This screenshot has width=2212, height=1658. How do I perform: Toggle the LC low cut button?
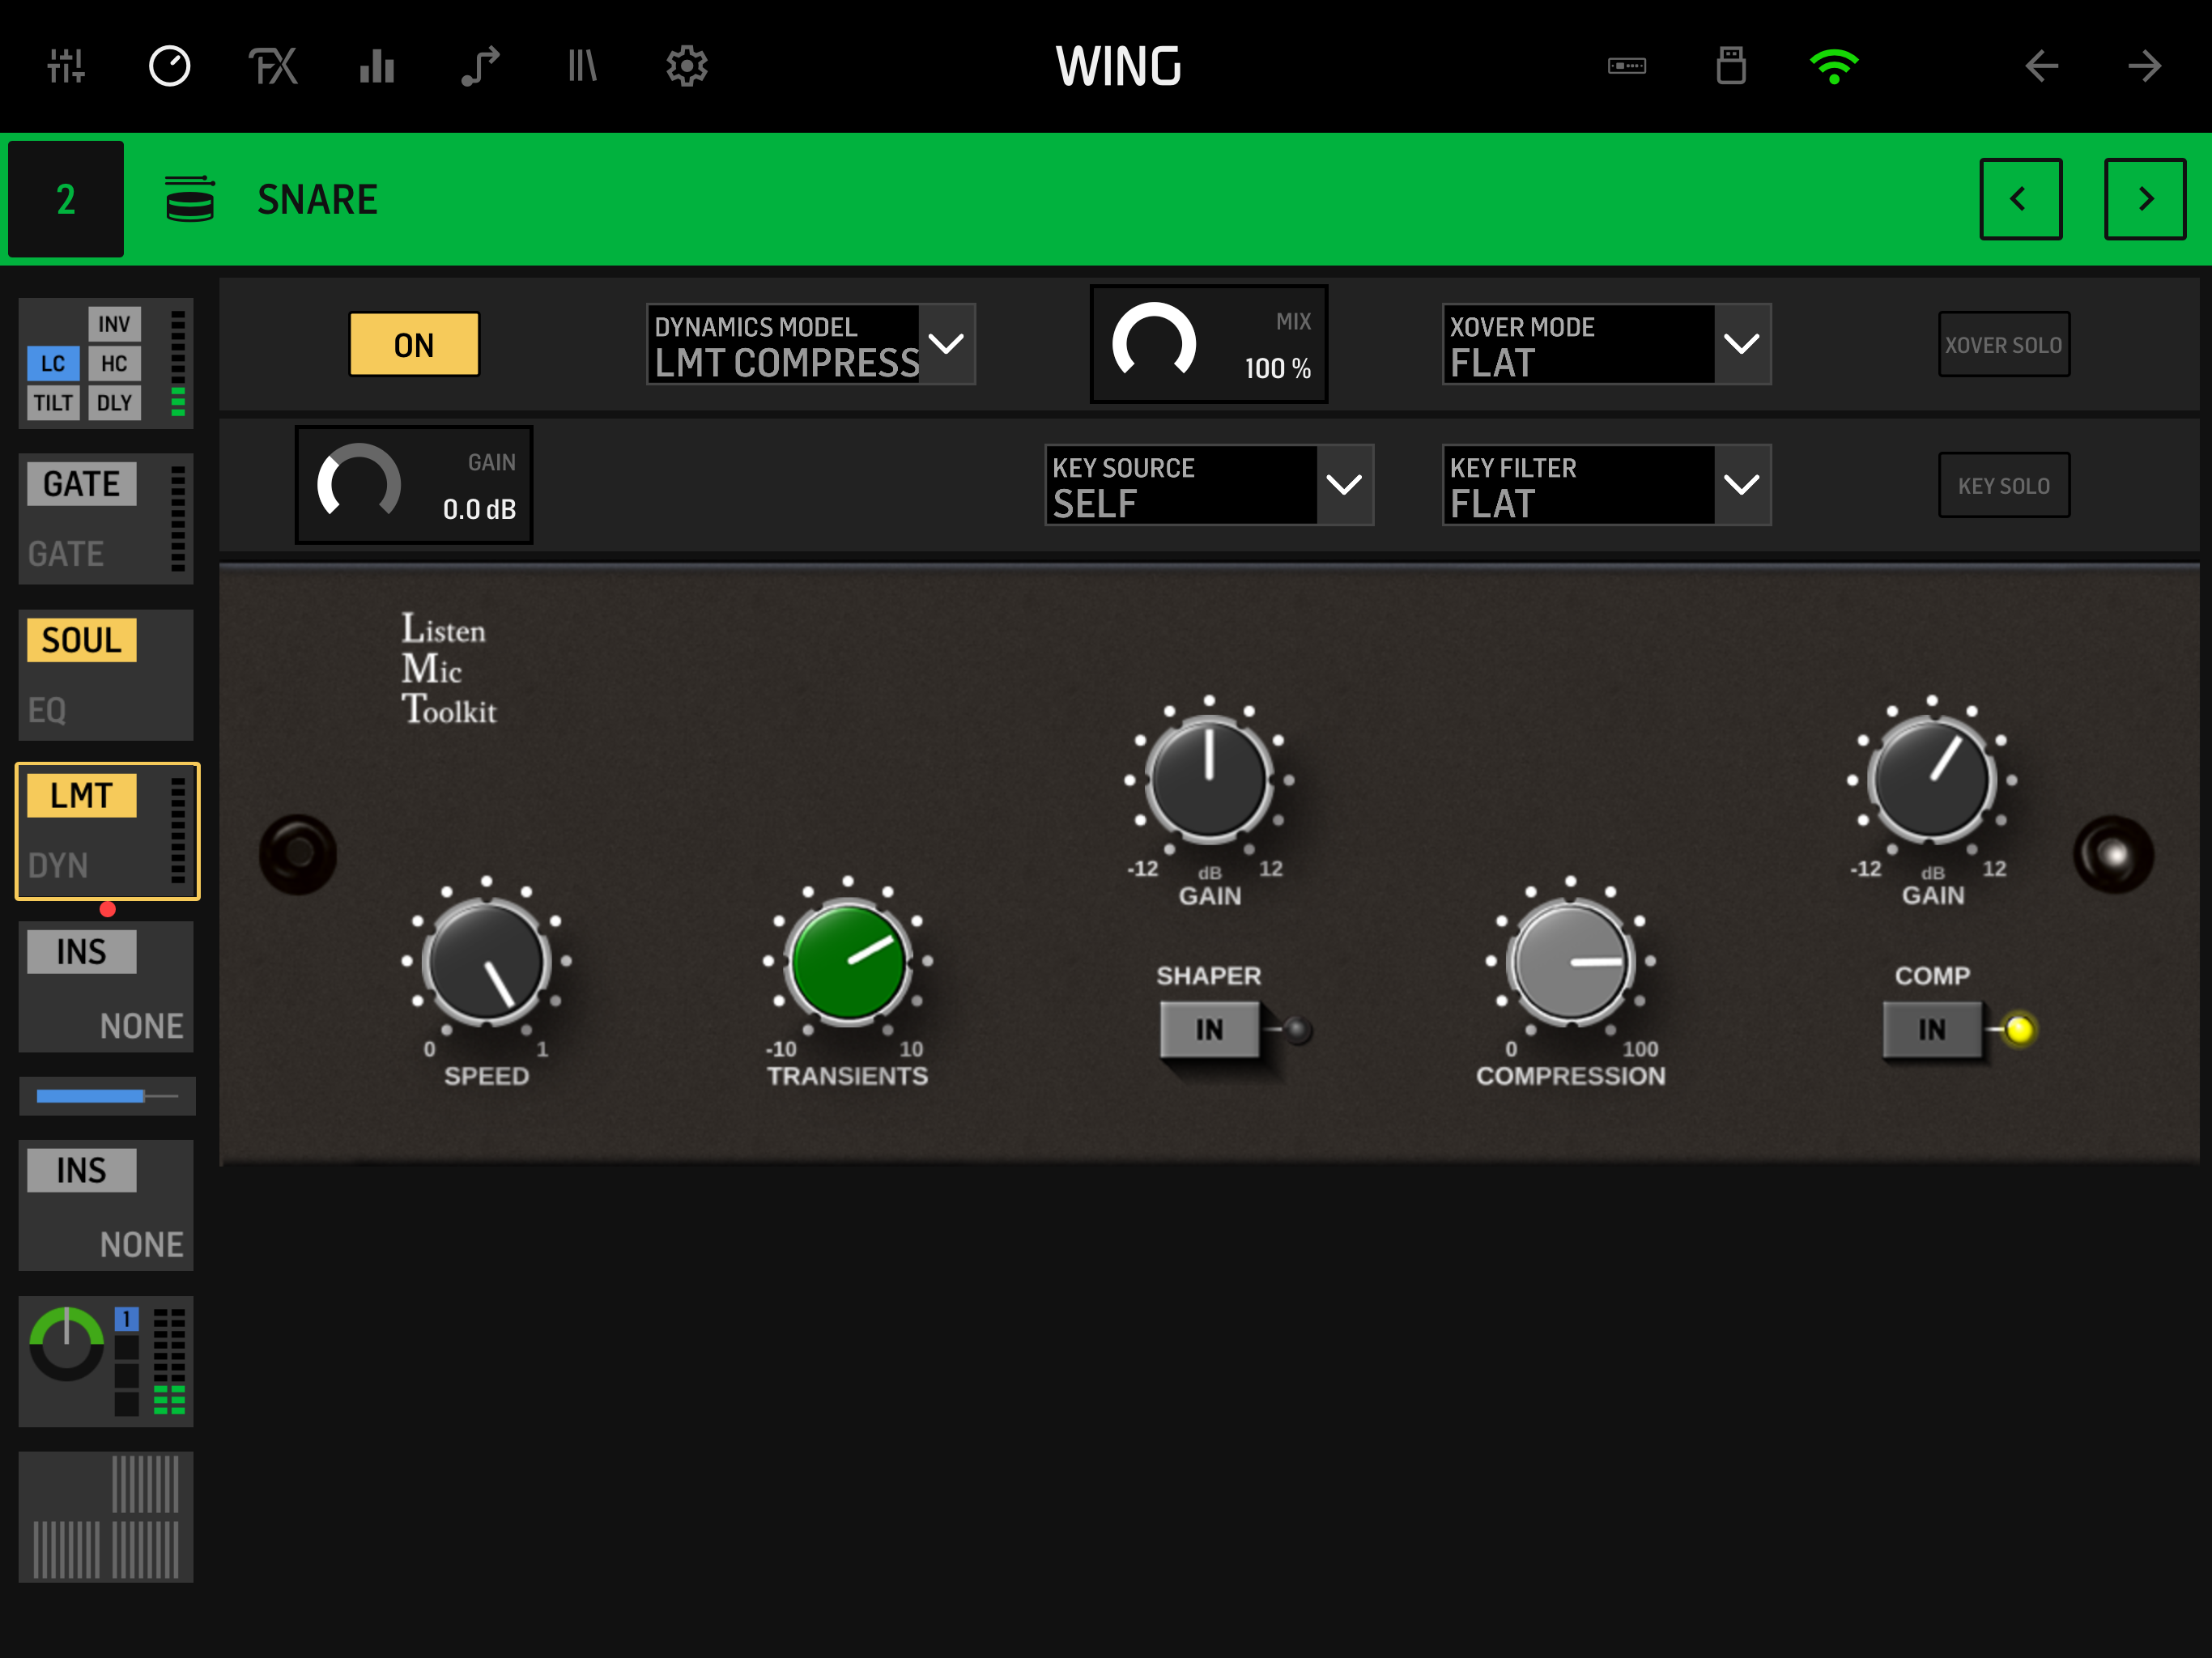53,363
